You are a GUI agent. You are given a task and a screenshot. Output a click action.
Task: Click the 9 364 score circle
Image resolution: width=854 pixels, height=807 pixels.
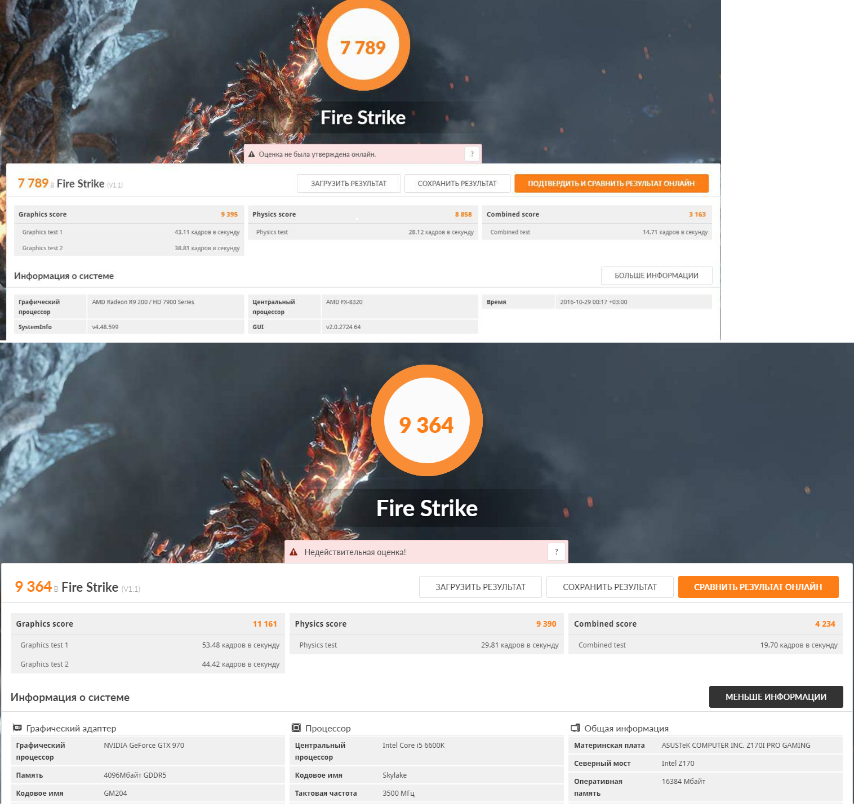tap(427, 421)
